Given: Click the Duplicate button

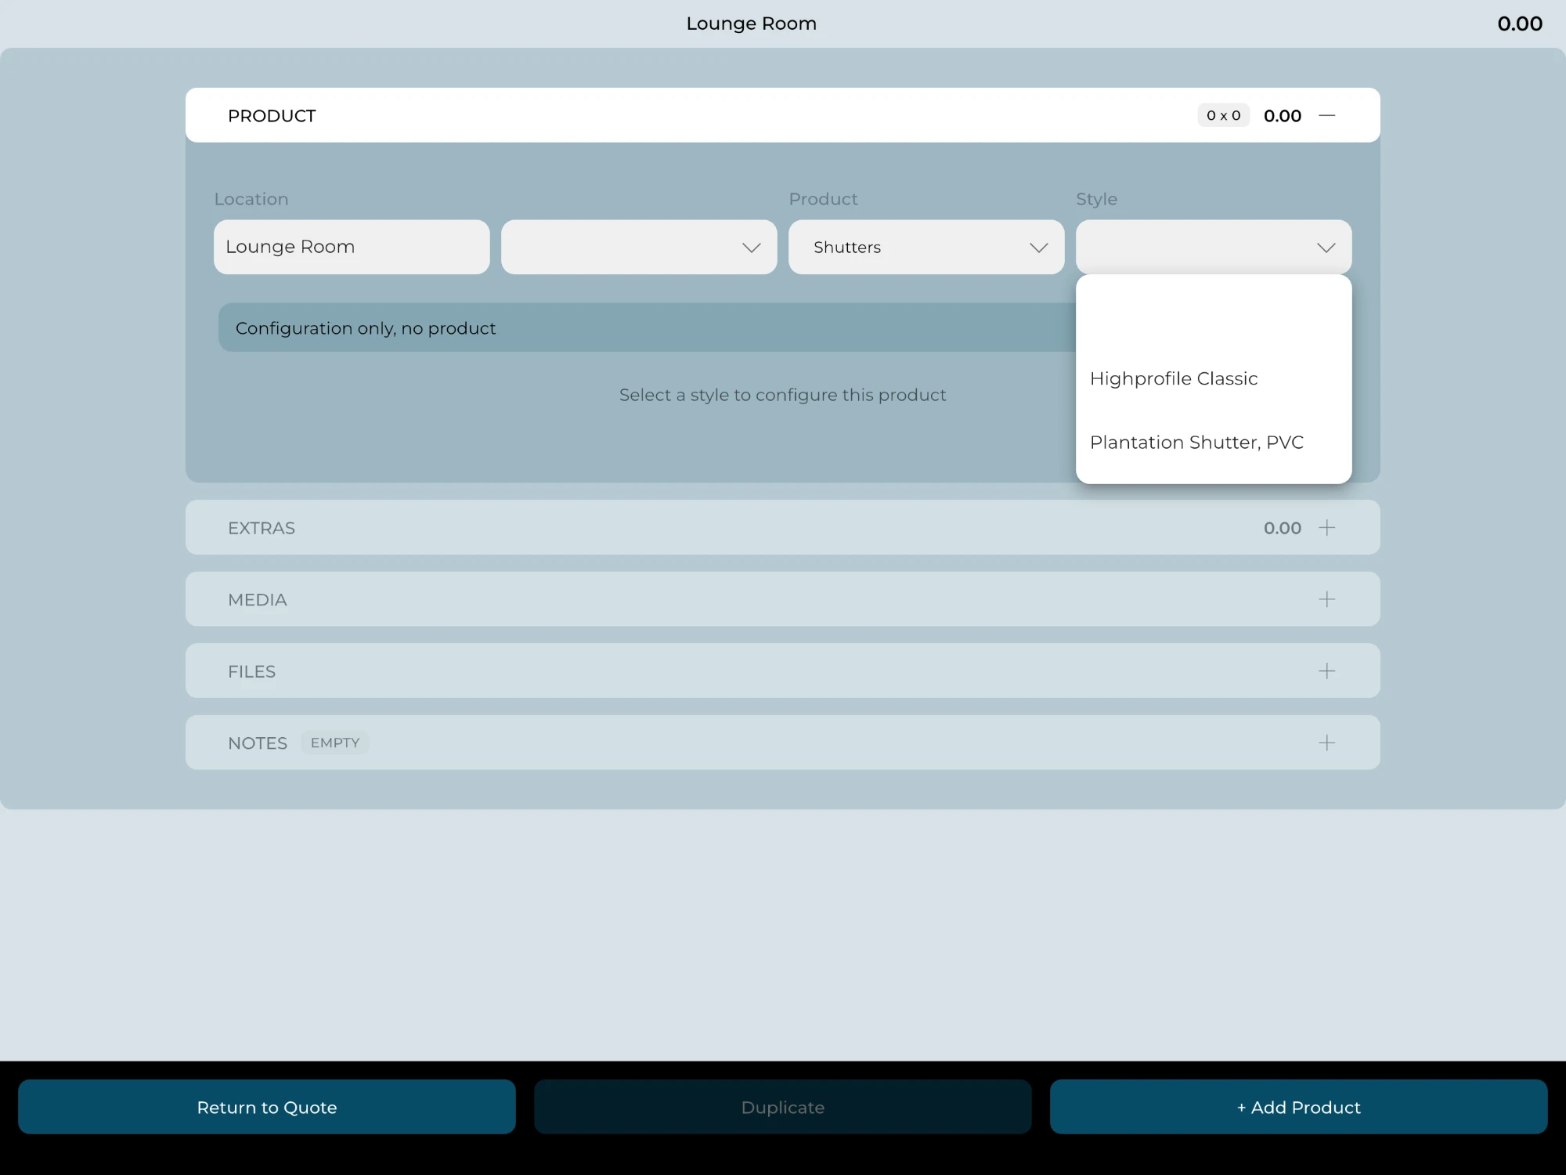Looking at the screenshot, I should (783, 1107).
